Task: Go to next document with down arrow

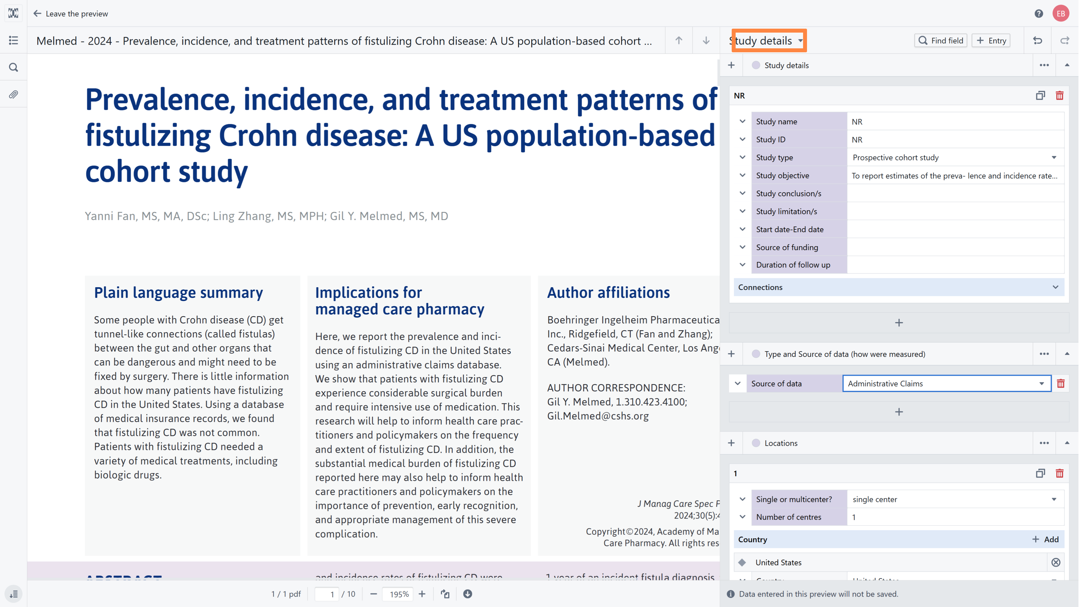Action: coord(706,40)
